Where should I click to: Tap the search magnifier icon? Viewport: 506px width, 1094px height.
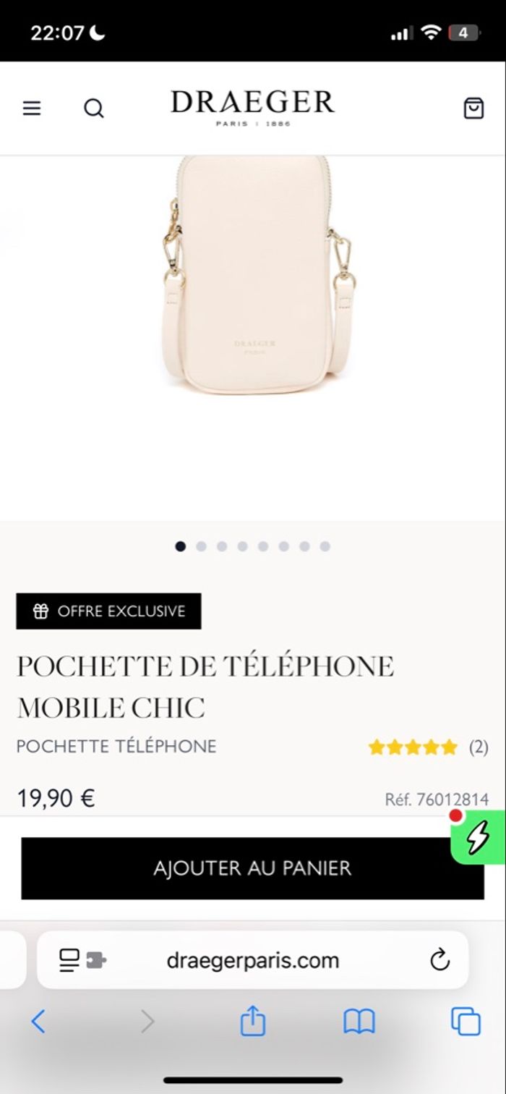click(94, 109)
